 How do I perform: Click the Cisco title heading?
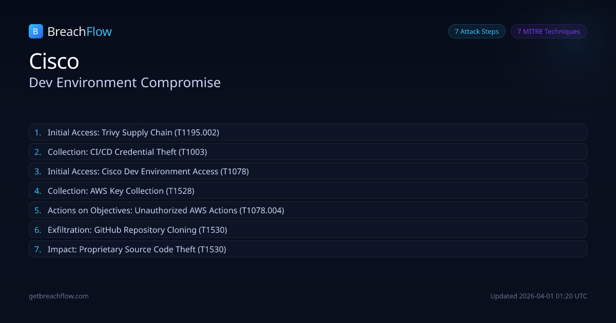point(54,62)
